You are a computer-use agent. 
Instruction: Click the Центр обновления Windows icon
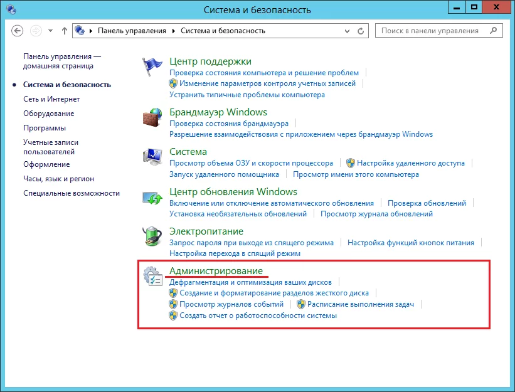pos(152,198)
